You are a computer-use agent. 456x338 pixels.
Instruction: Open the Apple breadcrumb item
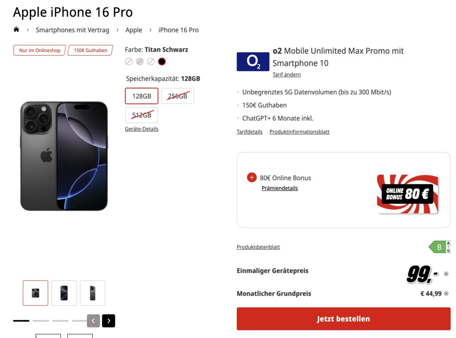134,30
